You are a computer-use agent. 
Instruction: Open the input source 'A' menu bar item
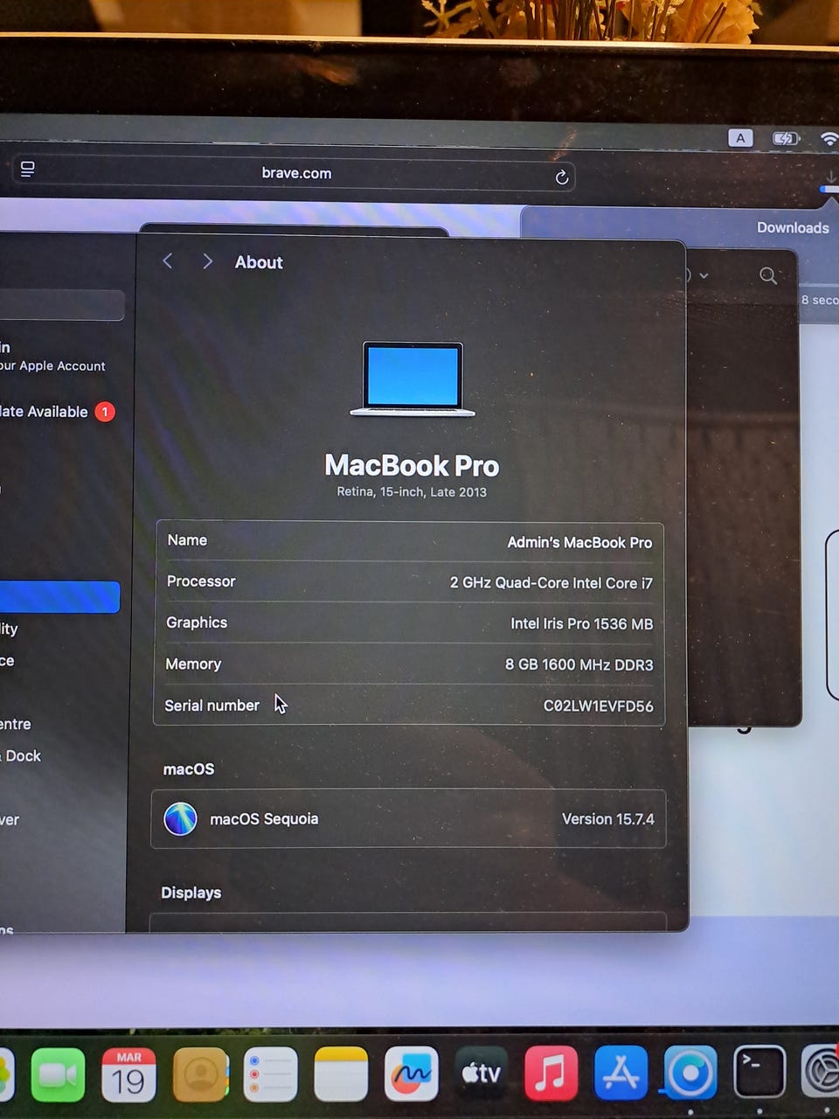coord(740,138)
